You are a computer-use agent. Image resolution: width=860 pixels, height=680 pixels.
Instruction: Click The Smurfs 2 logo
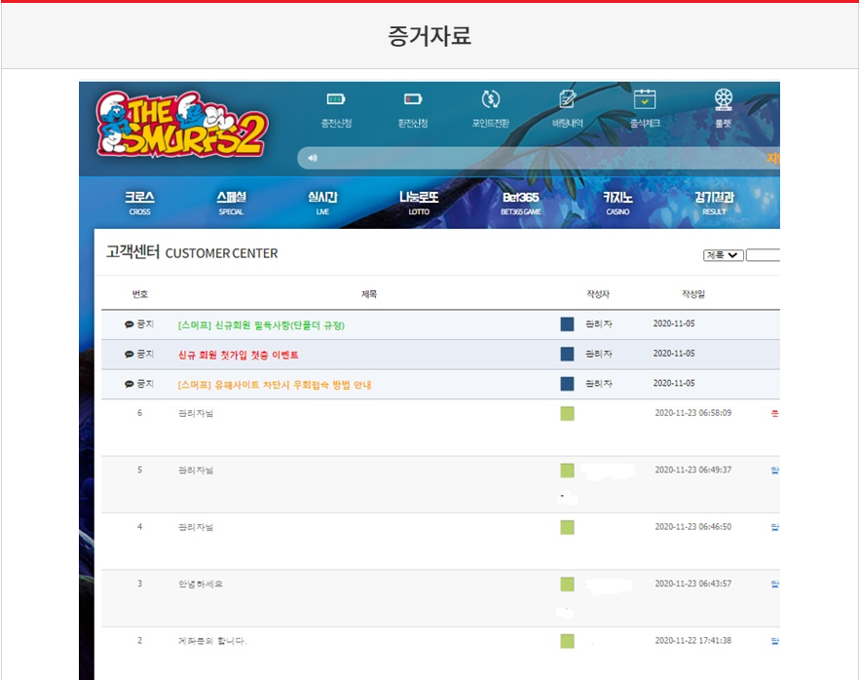(181, 126)
